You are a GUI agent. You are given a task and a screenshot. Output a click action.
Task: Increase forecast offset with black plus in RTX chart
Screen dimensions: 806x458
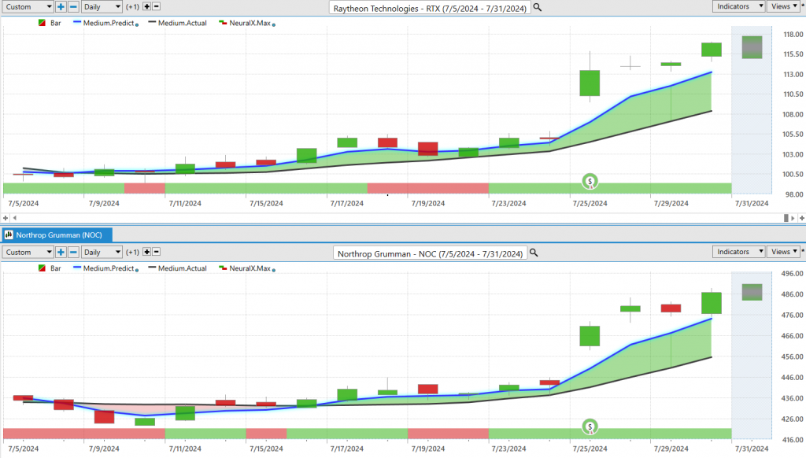coord(147,6)
